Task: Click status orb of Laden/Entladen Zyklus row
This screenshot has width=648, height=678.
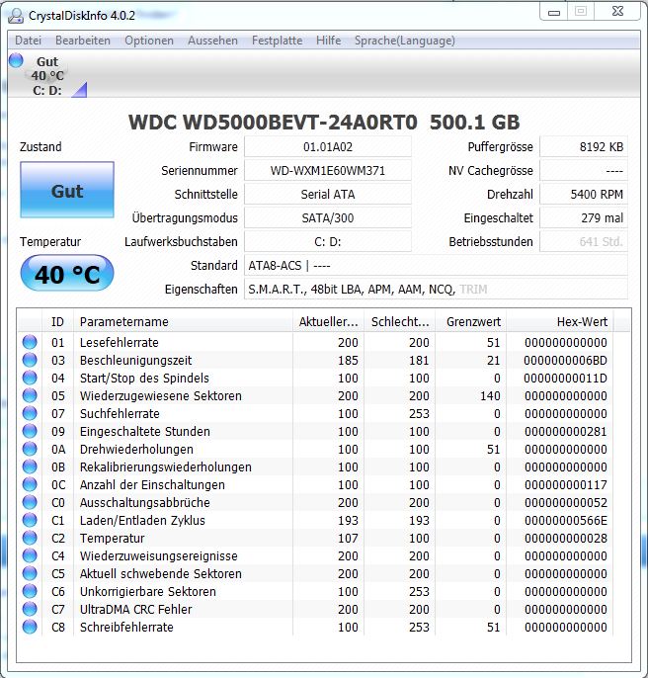Action: coord(30,520)
